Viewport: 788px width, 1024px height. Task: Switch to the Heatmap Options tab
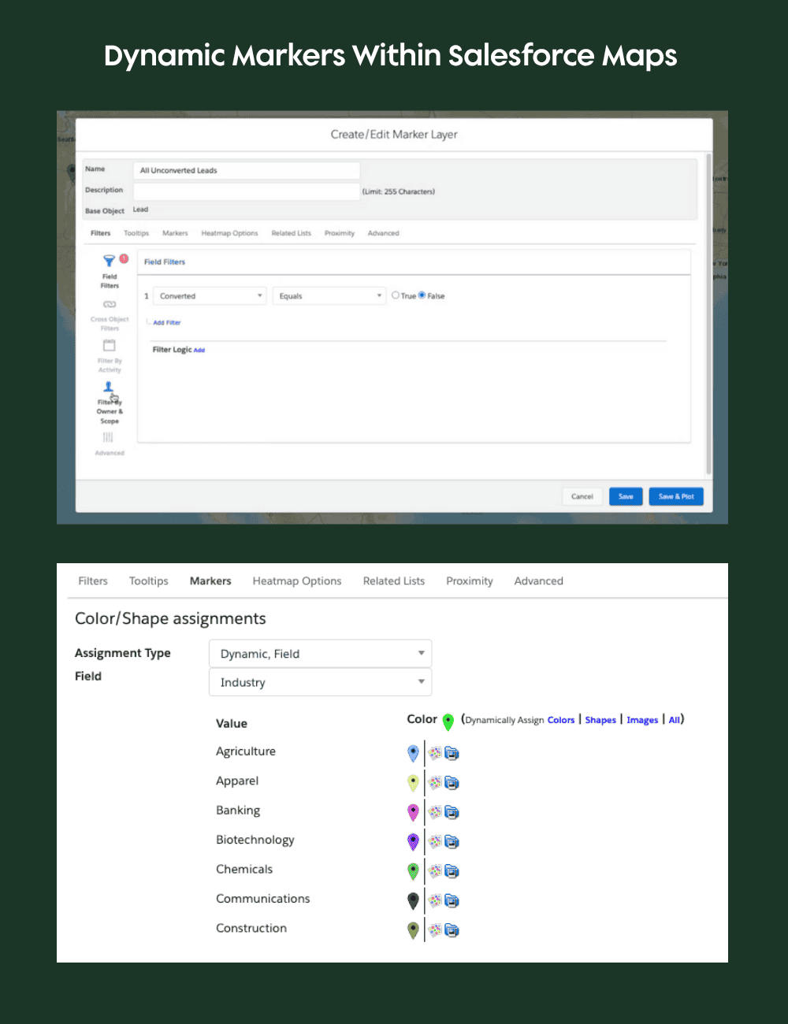pyautogui.click(x=296, y=581)
